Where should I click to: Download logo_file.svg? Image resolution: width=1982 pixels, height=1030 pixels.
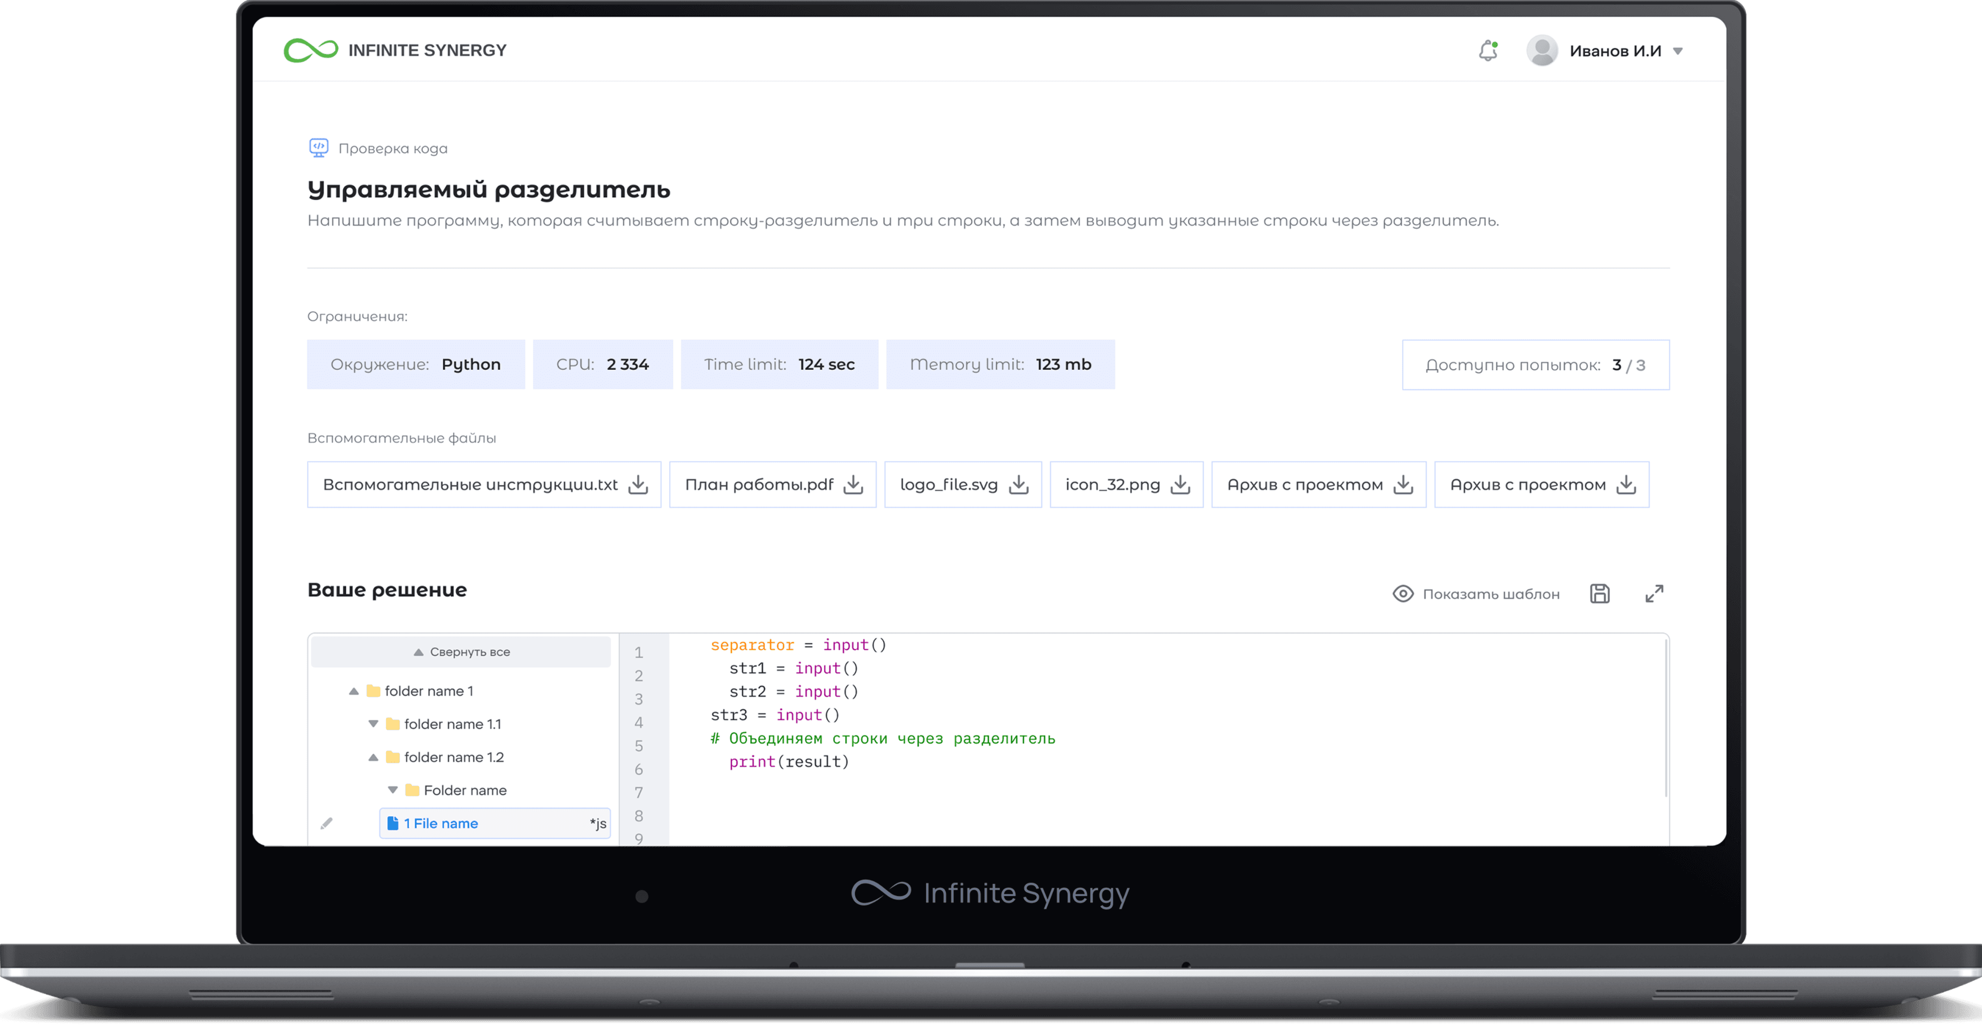pyautogui.click(x=1018, y=484)
